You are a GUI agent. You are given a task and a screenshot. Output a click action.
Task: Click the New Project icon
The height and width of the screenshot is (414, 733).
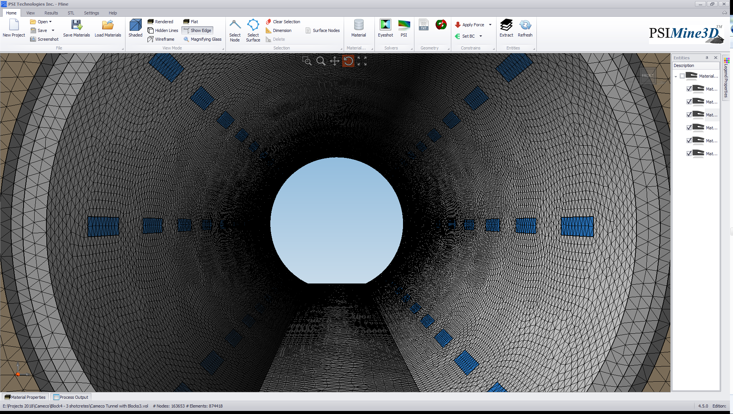coord(14,25)
